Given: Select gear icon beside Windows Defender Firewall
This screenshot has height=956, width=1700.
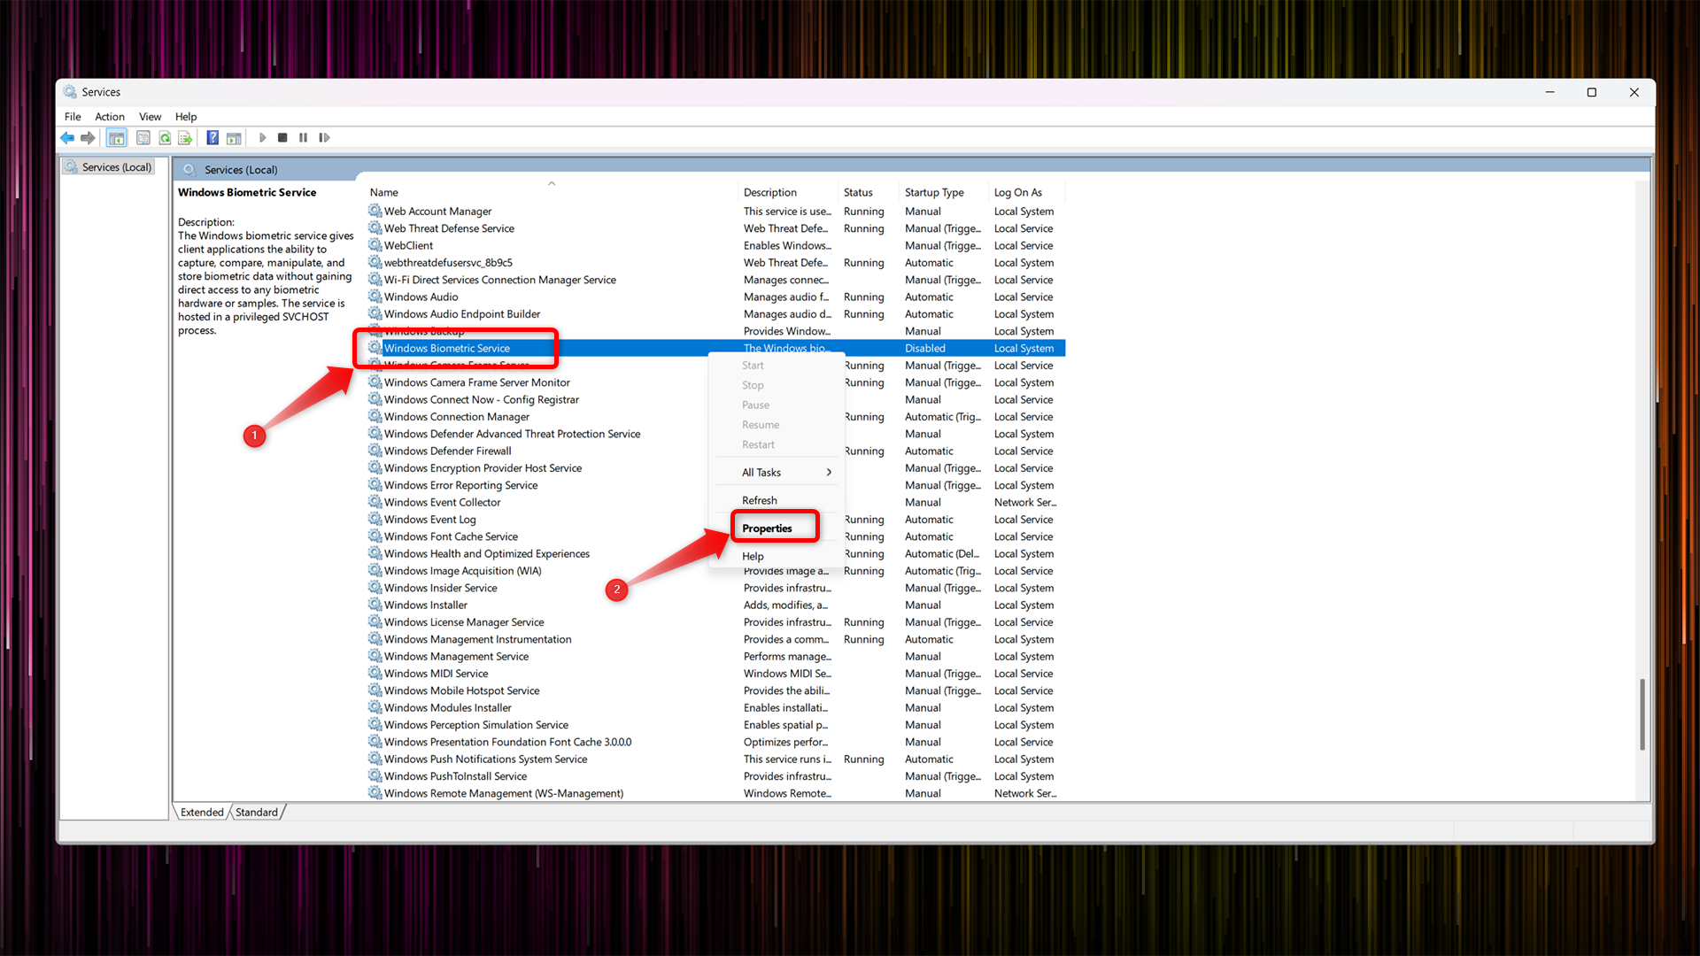Looking at the screenshot, I should (x=375, y=451).
